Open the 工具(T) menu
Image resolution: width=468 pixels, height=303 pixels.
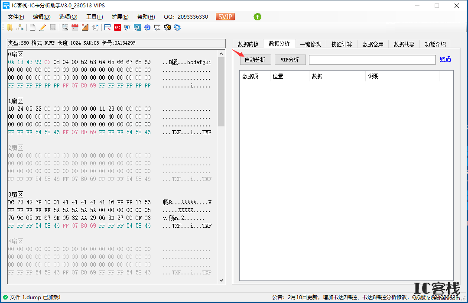click(x=94, y=17)
